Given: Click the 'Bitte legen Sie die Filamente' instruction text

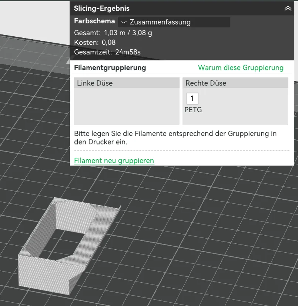Looking at the screenshot, I should click(x=175, y=137).
